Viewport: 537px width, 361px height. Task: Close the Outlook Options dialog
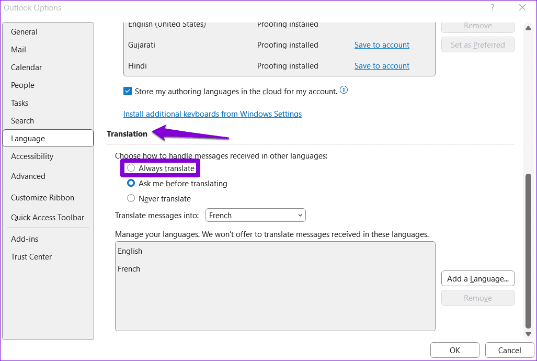coord(522,7)
